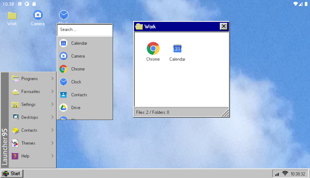Screen dimensions: 310x178
Task: Click the Chrome icon in programs list
Action: [x=64, y=69]
